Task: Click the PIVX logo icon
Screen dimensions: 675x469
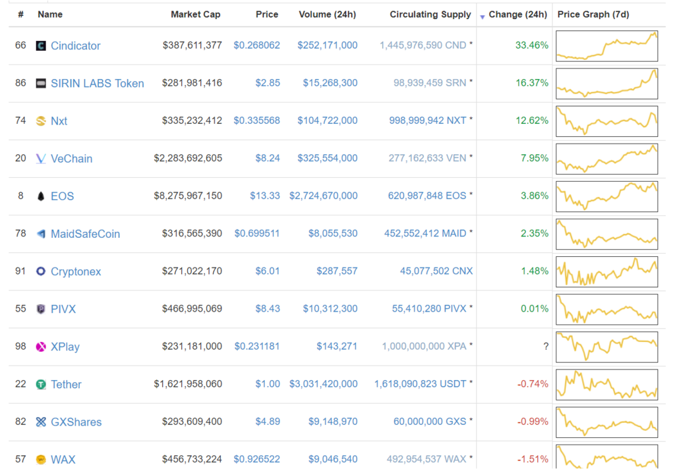Action: coord(41,309)
